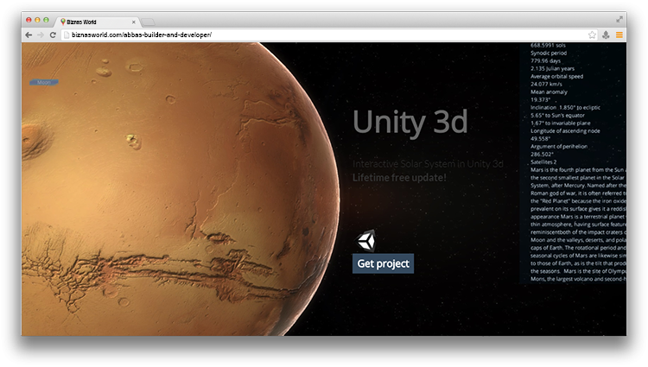Select the Biznas World tab
Screen dimensions: 648x367
point(98,22)
